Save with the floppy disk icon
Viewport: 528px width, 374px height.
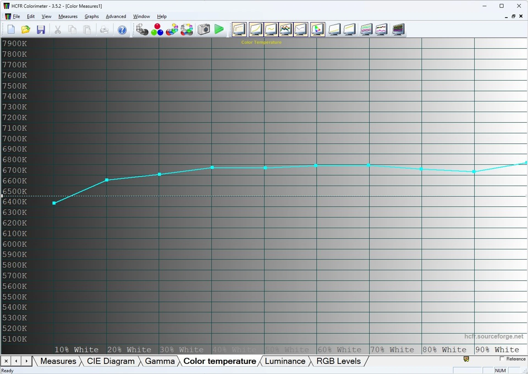coord(41,29)
